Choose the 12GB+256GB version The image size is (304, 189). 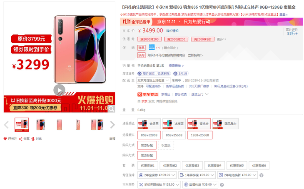tap(200, 135)
